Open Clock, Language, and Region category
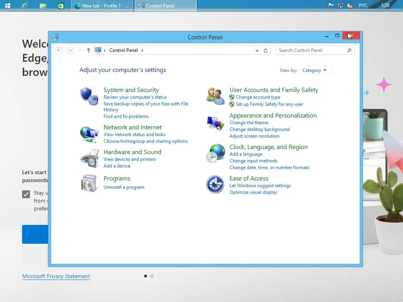The height and width of the screenshot is (302, 403). coord(268,147)
